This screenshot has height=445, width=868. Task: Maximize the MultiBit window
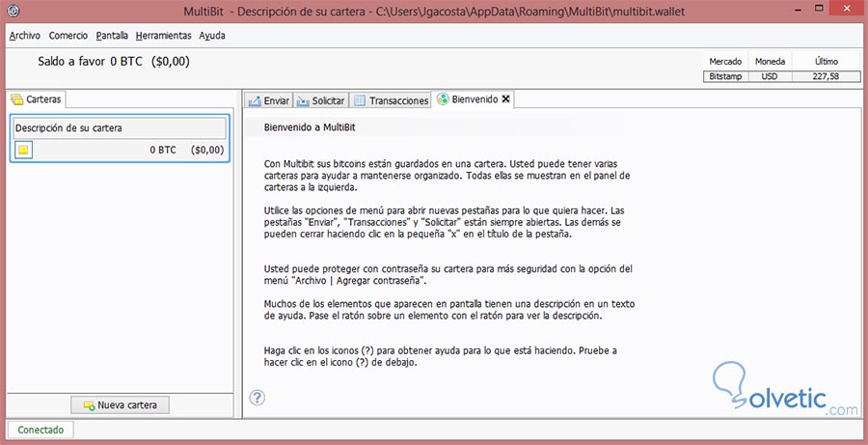pyautogui.click(x=819, y=9)
